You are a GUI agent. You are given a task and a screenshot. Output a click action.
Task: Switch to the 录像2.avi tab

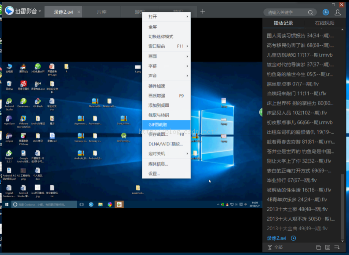[63, 12]
